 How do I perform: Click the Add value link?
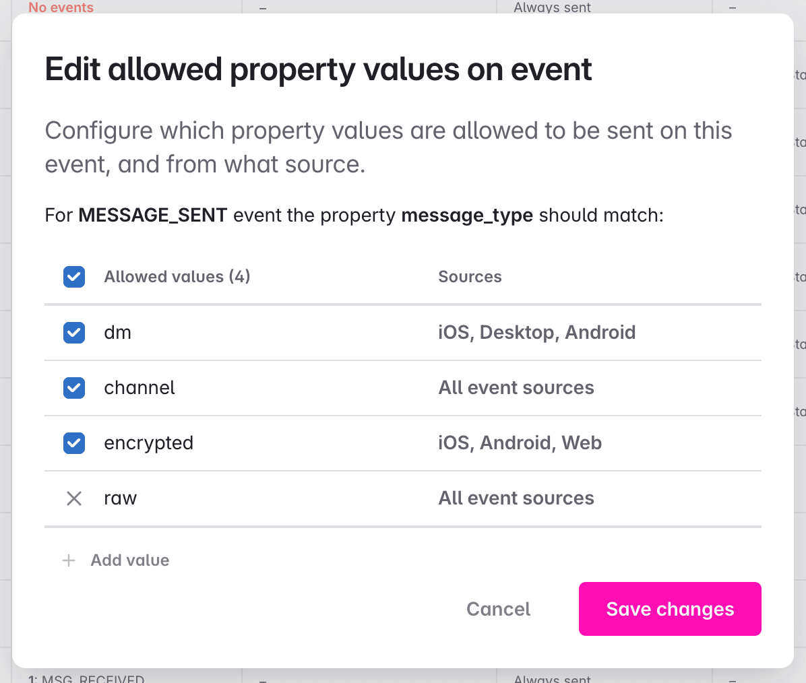(x=129, y=560)
